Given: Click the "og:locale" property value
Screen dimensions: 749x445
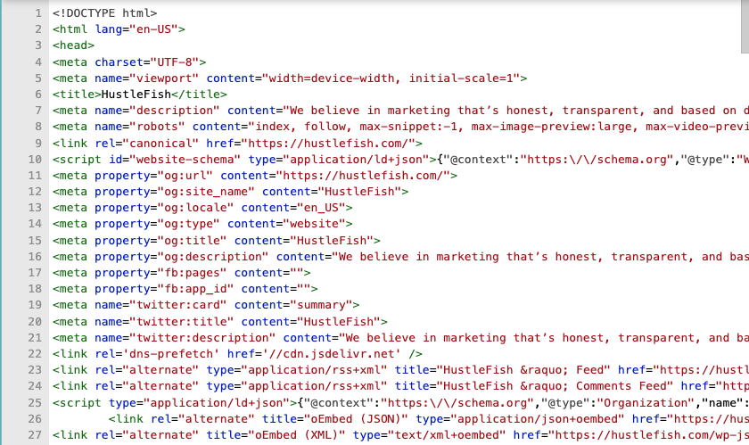Looking at the screenshot, I should (195, 208).
